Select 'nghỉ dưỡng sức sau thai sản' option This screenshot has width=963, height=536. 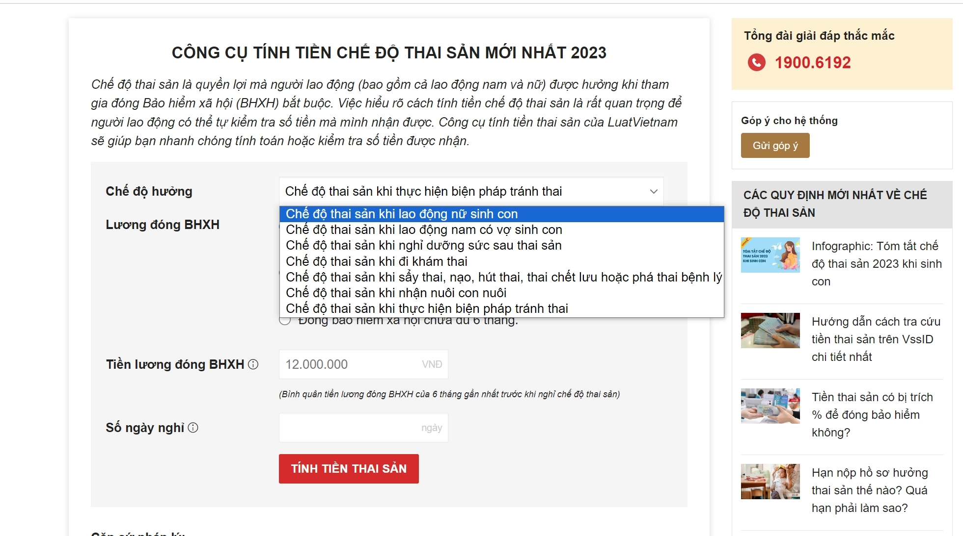[423, 246]
